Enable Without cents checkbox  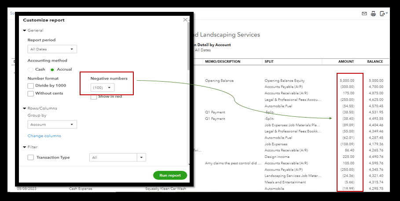pyautogui.click(x=31, y=93)
